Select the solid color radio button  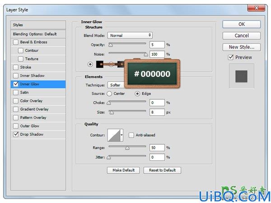click(90, 64)
